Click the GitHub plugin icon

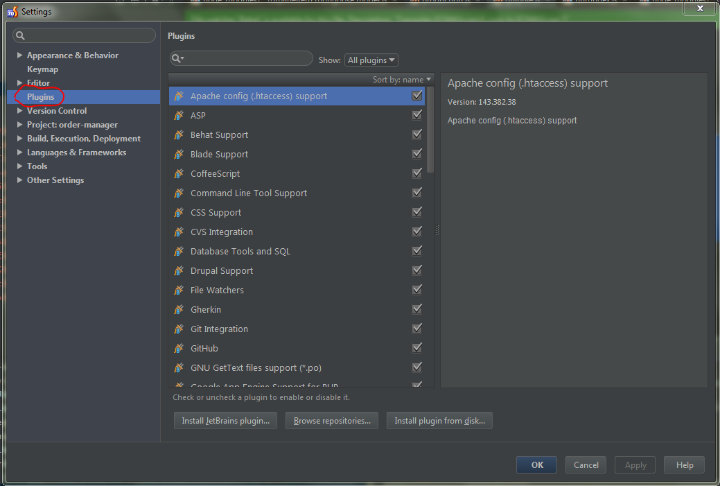179,348
